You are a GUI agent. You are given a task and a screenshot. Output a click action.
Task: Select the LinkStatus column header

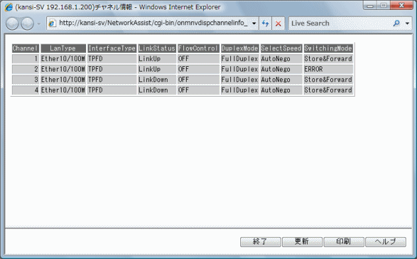click(157, 48)
